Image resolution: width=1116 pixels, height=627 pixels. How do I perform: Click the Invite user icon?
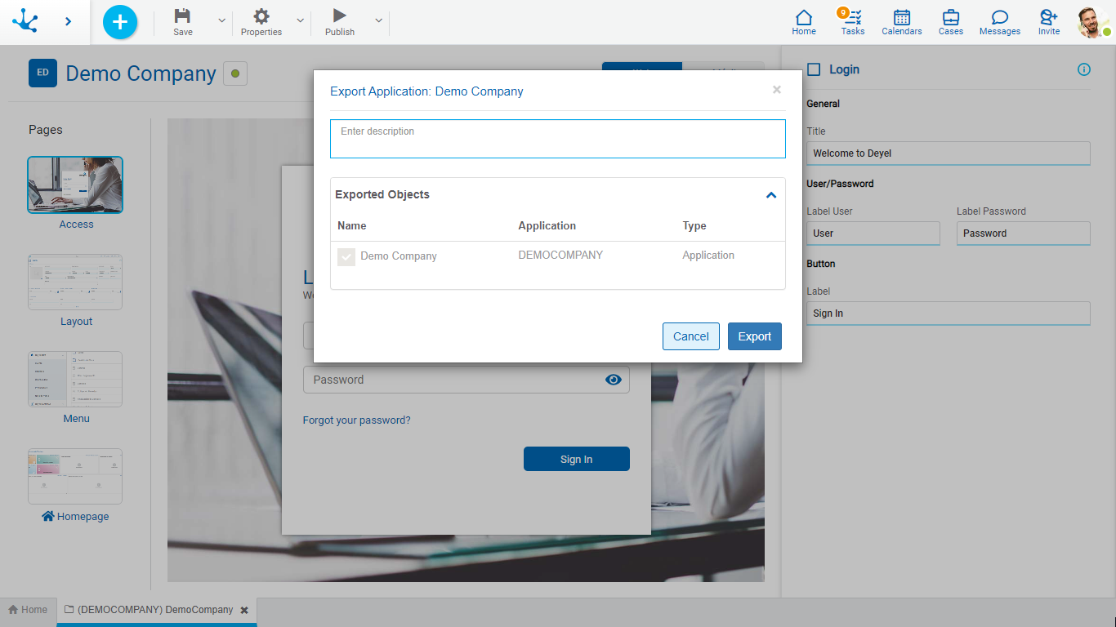pos(1049,22)
